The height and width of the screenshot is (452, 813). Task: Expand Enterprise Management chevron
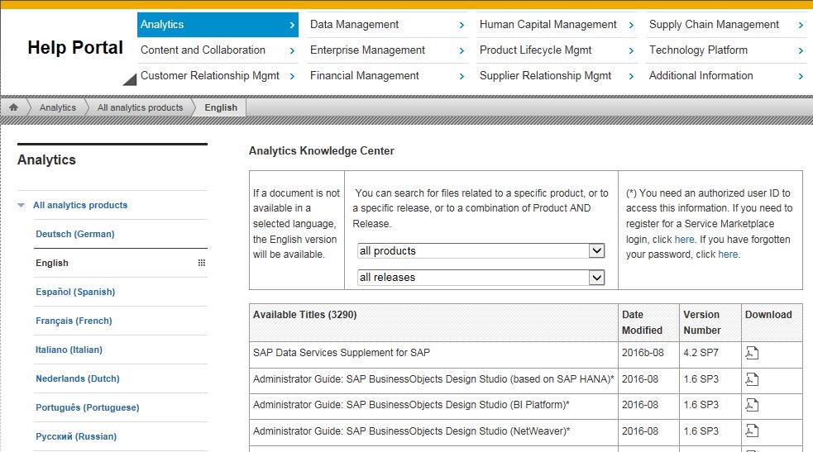(461, 50)
